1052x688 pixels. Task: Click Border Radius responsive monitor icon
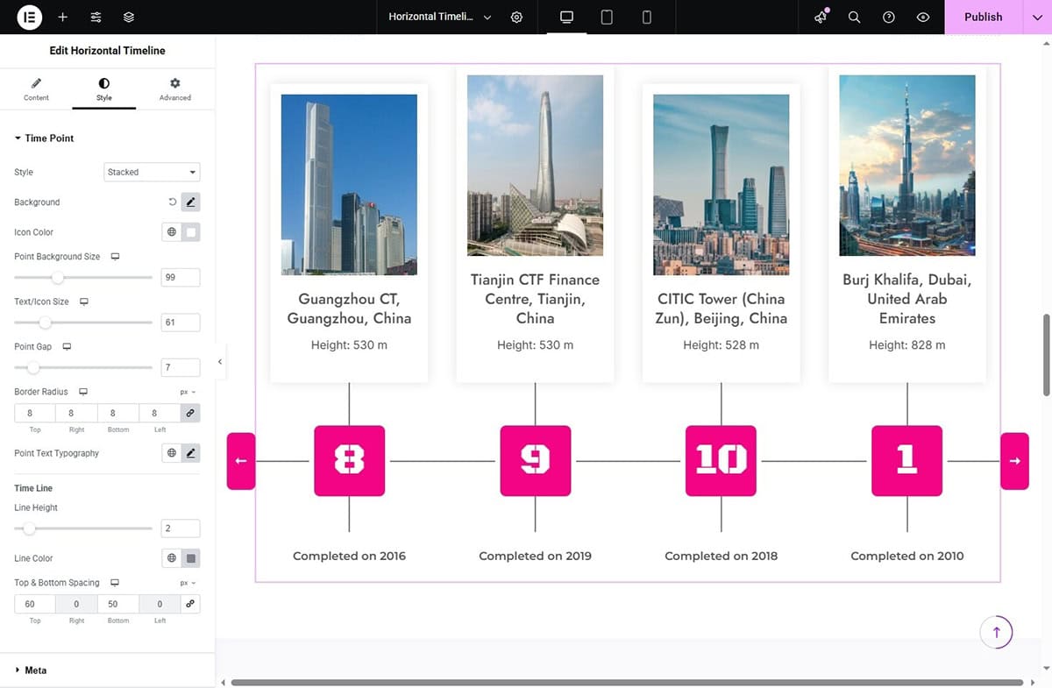[x=83, y=392]
